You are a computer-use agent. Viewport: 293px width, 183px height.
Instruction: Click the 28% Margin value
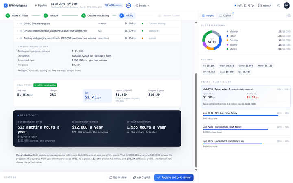tap(53, 95)
